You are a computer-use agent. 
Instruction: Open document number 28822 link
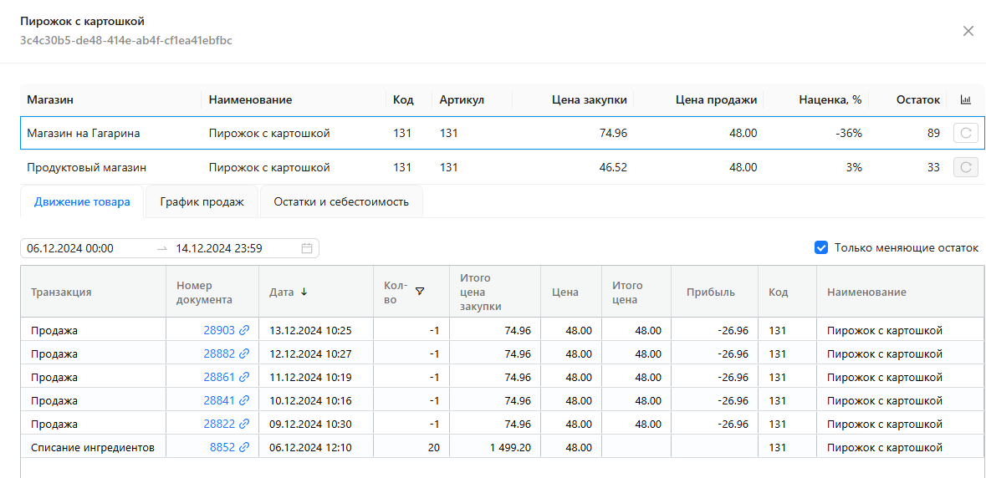point(218,425)
